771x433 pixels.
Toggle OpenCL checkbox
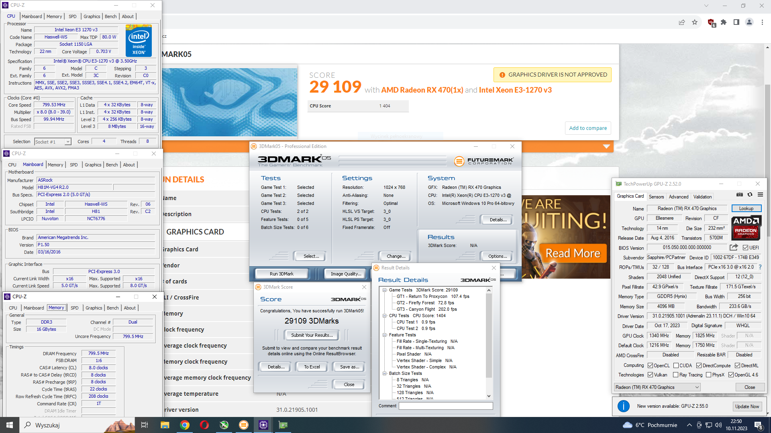[x=650, y=365]
